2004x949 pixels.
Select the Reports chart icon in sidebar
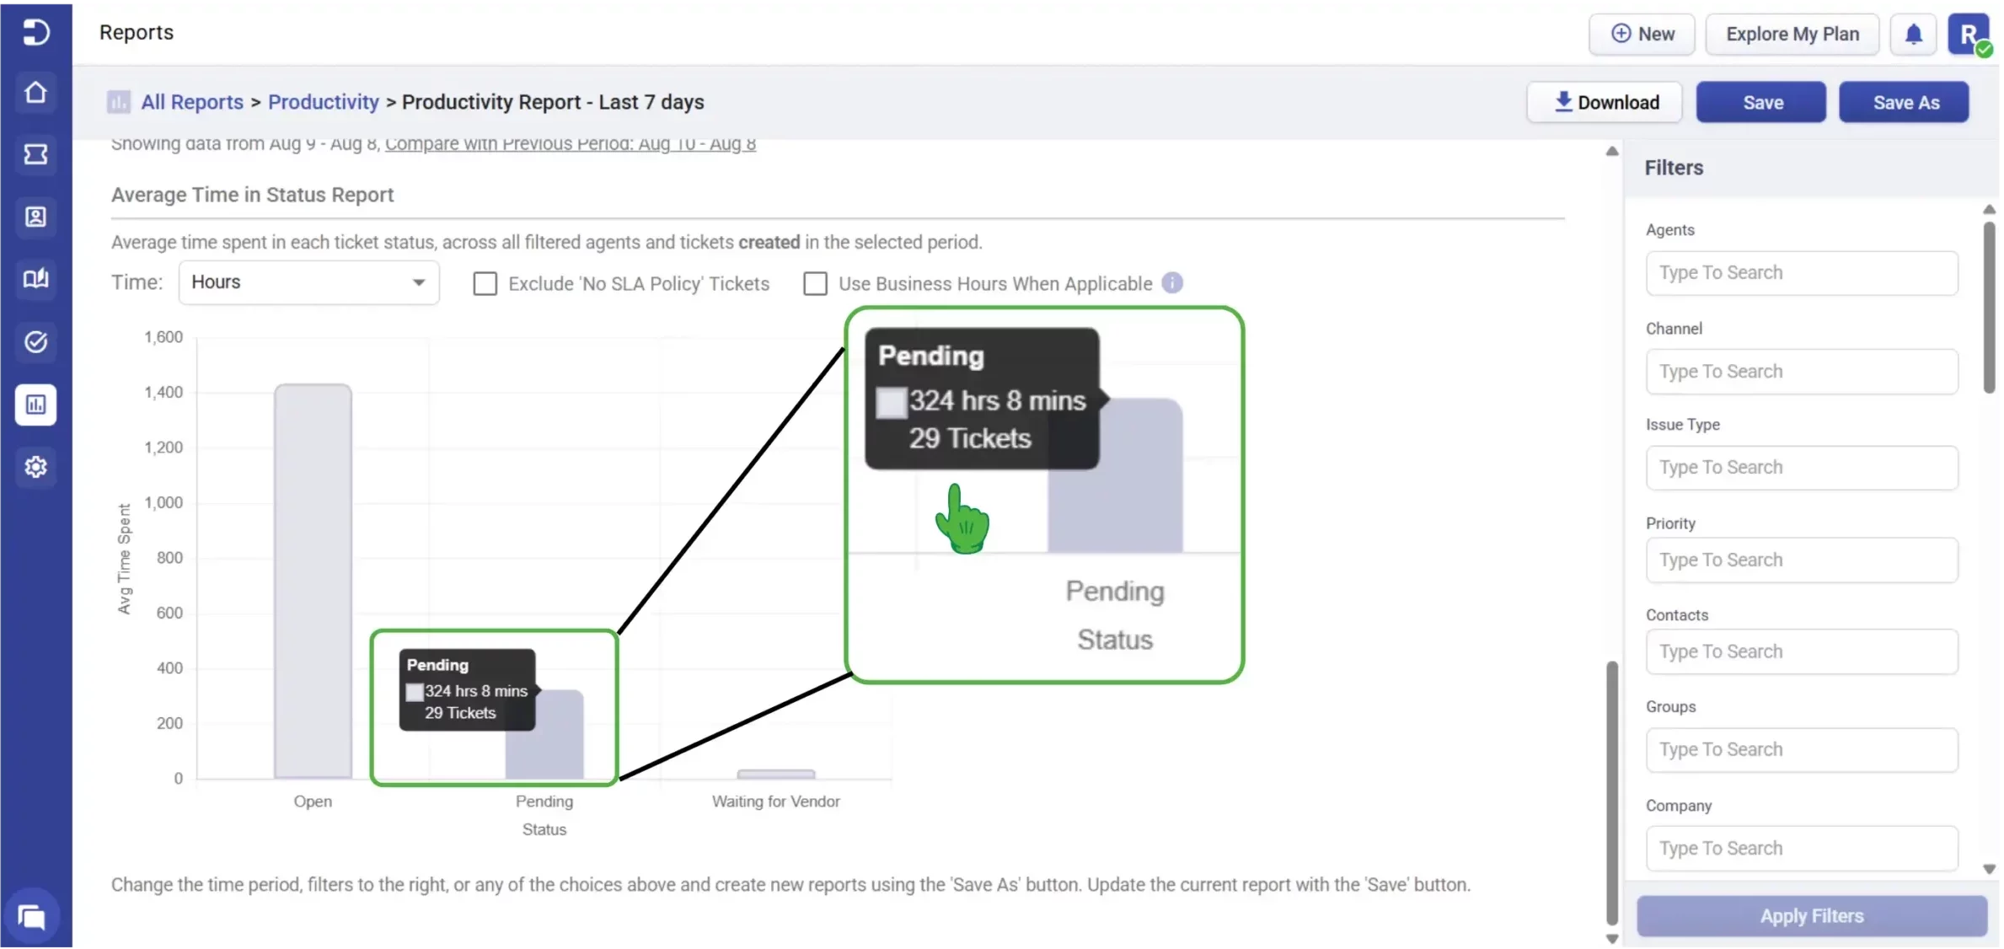click(x=35, y=405)
